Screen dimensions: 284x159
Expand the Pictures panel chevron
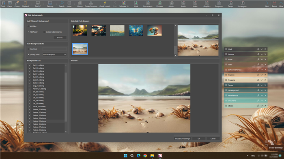tap(262, 54)
